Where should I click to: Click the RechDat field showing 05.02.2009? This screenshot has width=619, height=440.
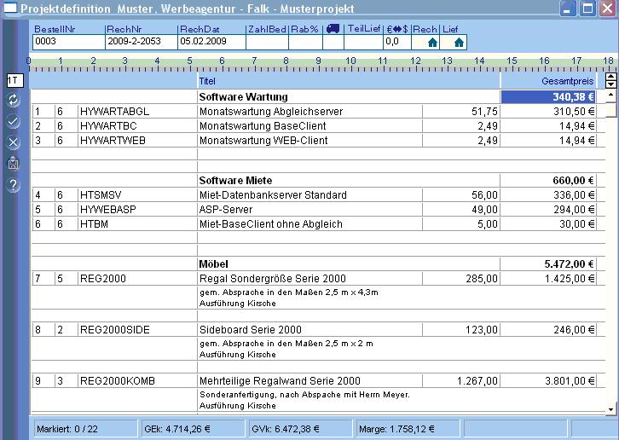[x=210, y=41]
